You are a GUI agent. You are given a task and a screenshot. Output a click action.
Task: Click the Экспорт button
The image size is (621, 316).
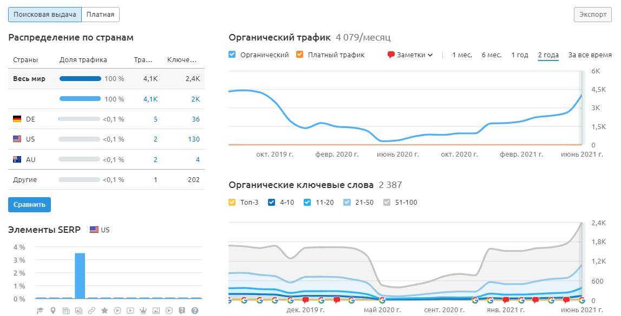(x=593, y=15)
